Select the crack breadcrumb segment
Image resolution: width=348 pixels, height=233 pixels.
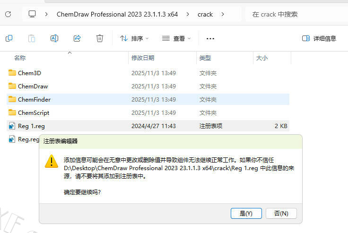[205, 14]
